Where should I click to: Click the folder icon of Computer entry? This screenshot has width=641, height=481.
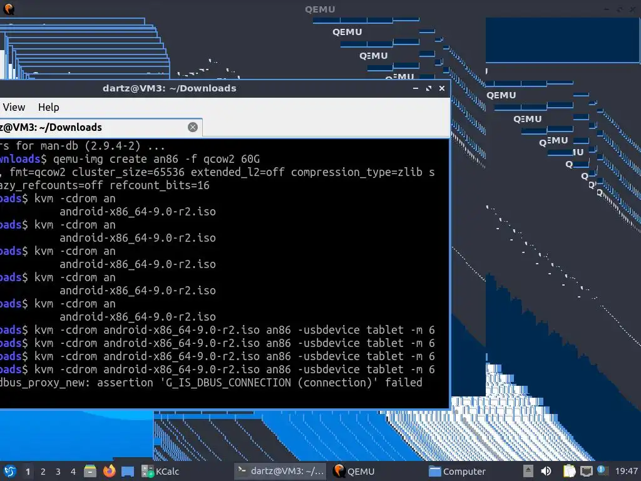pyautogui.click(x=434, y=471)
